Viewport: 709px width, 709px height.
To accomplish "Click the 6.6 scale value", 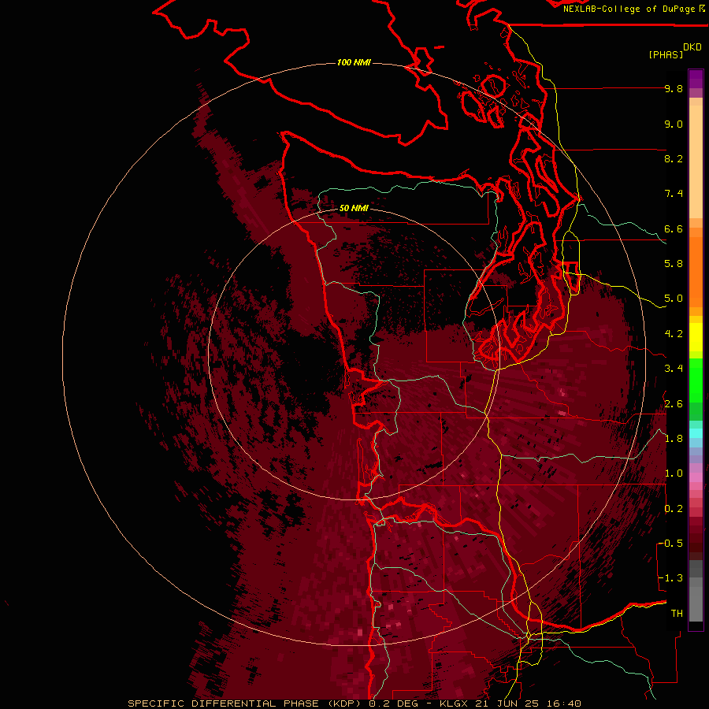I will pos(674,228).
